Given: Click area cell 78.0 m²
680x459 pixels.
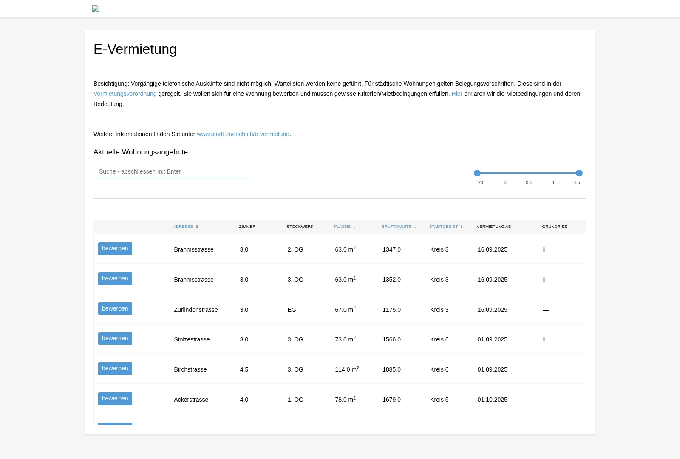Looking at the screenshot, I should [x=345, y=399].
